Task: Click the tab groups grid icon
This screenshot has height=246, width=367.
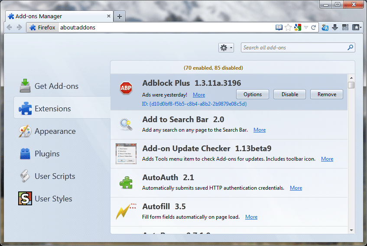Action: (345, 27)
